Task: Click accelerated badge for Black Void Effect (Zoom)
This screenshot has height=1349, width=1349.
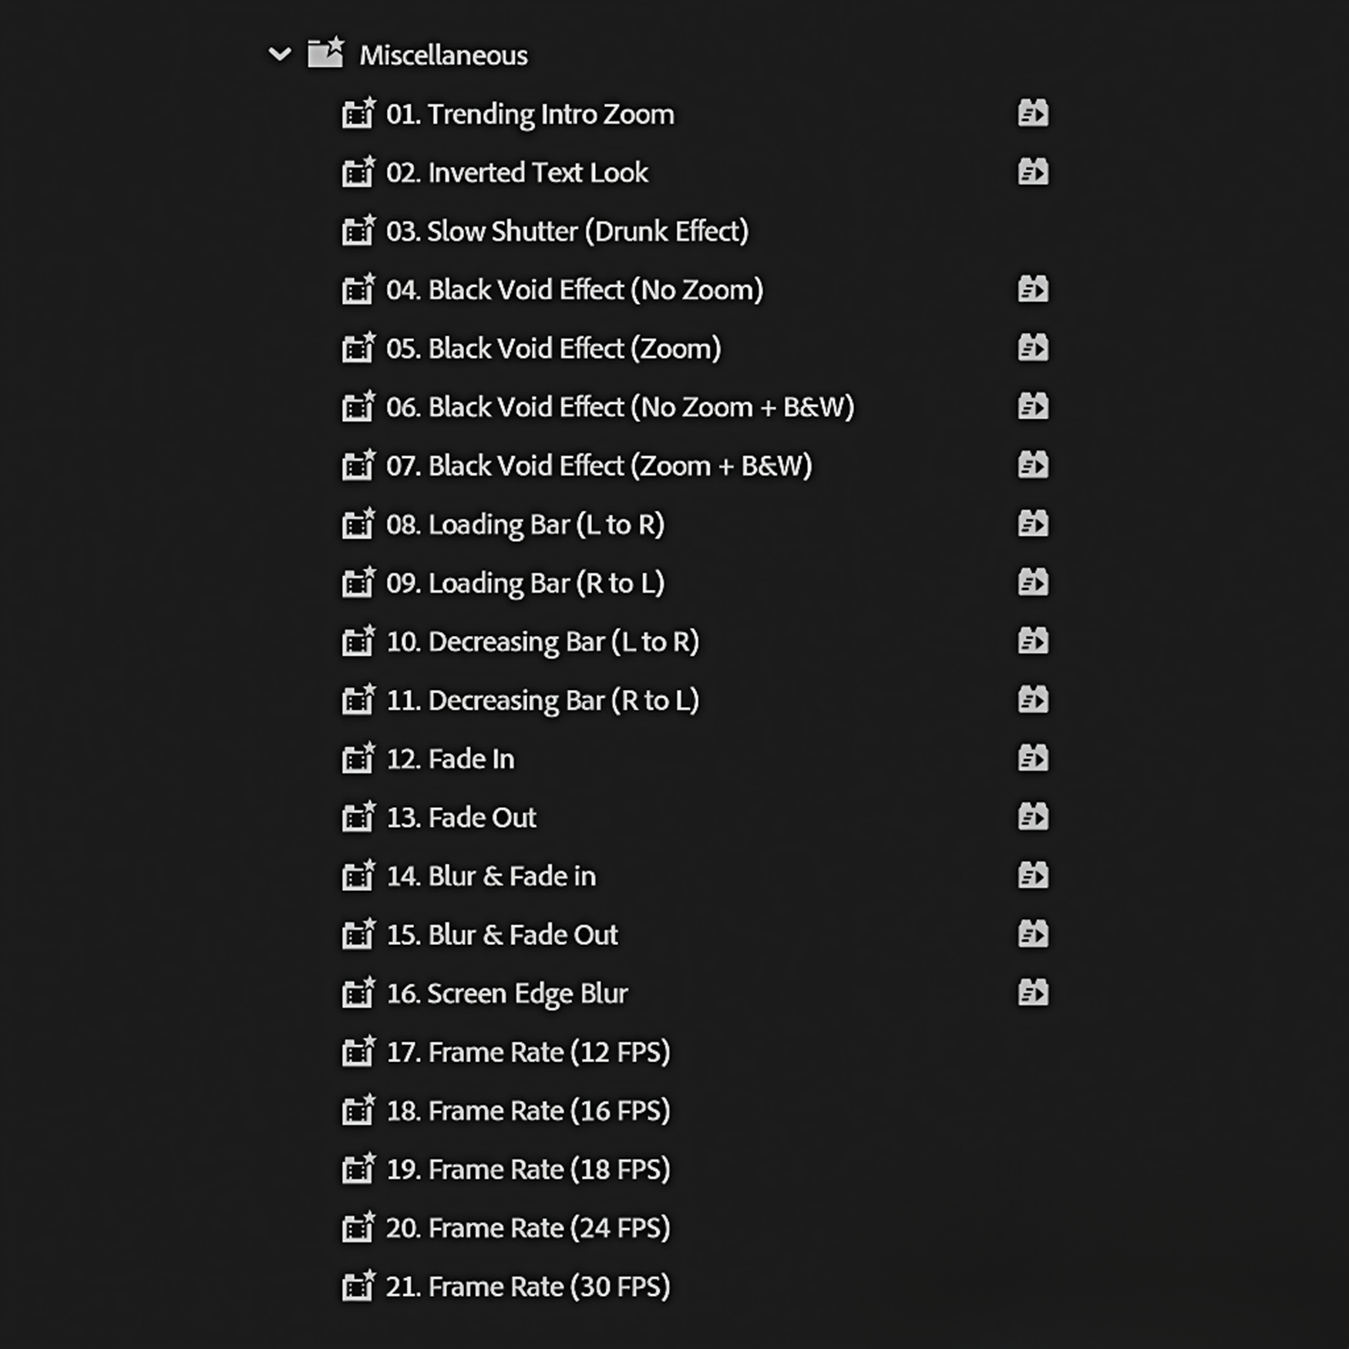Action: point(1032,348)
